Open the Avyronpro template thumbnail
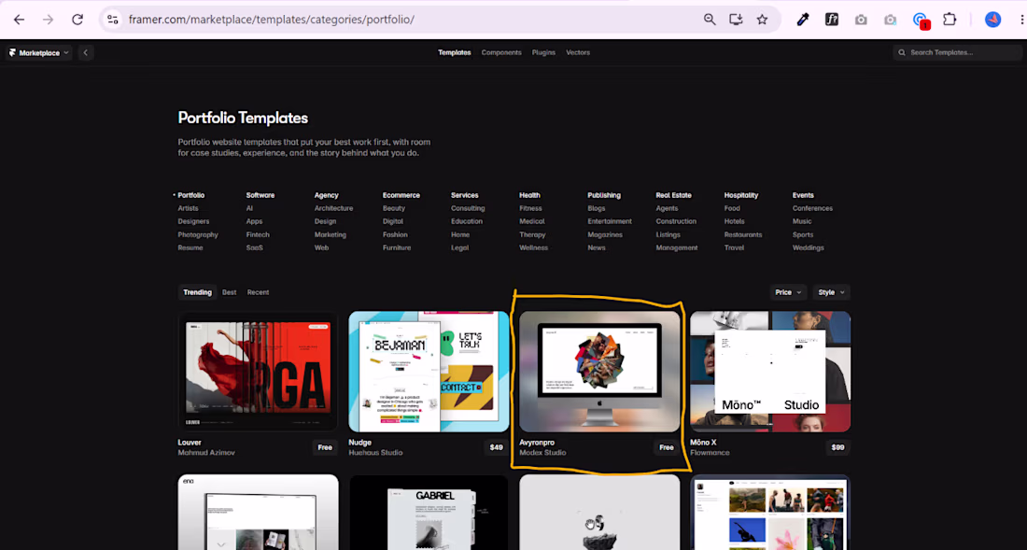Screen dimensions: 1027x550 tap(600, 372)
